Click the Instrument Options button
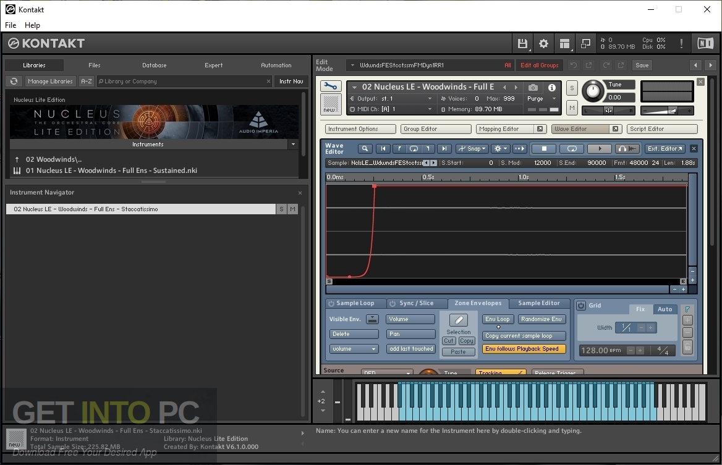The width and height of the screenshot is (722, 465). 360,129
